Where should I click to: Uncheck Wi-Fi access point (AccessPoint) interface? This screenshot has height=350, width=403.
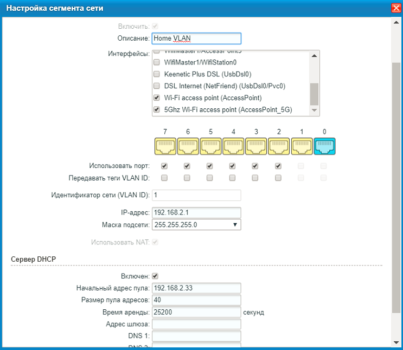(157, 98)
